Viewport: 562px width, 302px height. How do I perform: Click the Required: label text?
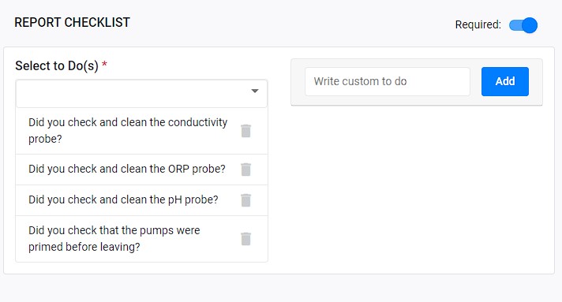[x=478, y=24]
